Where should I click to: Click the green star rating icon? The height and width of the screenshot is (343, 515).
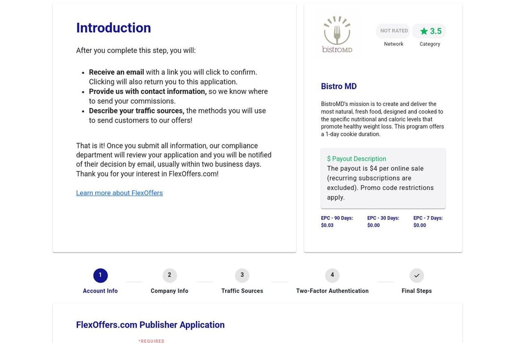pyautogui.click(x=424, y=31)
